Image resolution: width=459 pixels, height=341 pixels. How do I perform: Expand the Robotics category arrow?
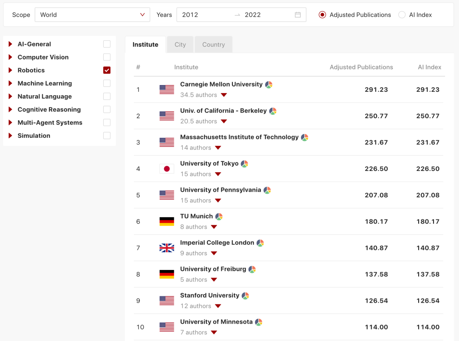pos(10,70)
